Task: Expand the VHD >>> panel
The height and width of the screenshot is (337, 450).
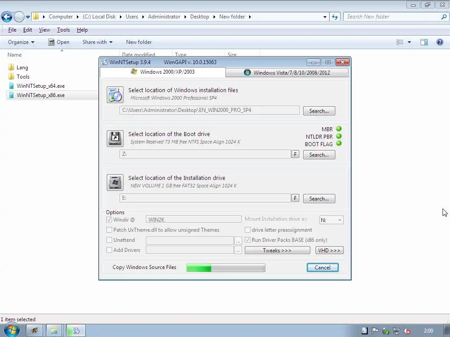Action: [x=329, y=250]
